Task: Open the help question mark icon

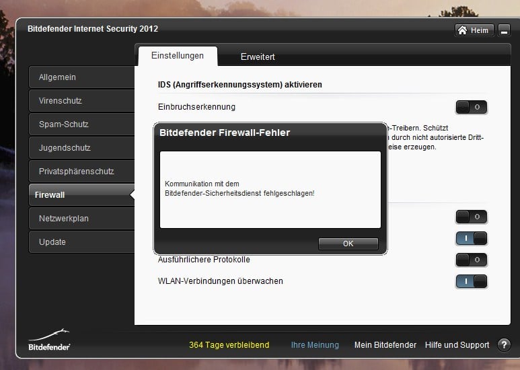Action: tap(504, 345)
